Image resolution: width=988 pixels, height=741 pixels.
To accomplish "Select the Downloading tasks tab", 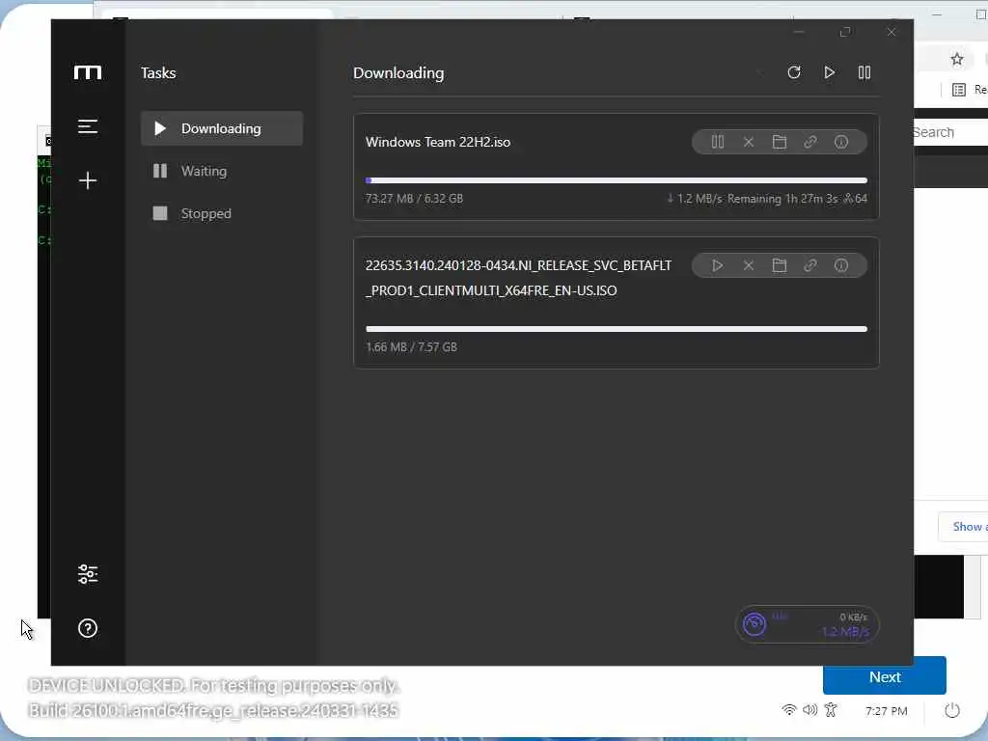I will click(x=222, y=128).
